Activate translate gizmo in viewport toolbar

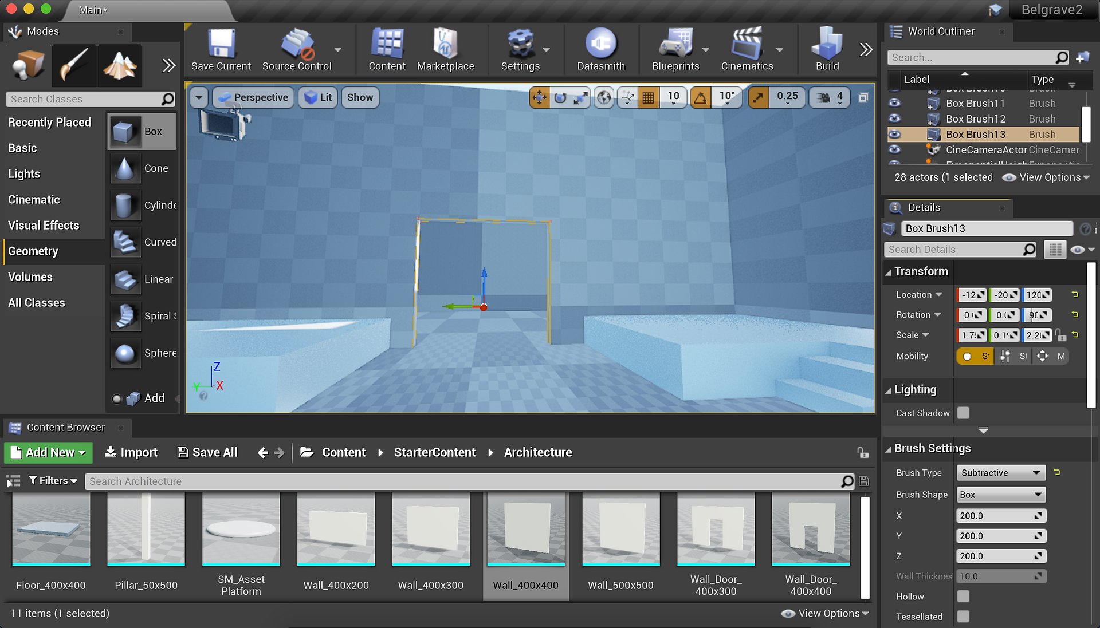click(x=539, y=98)
